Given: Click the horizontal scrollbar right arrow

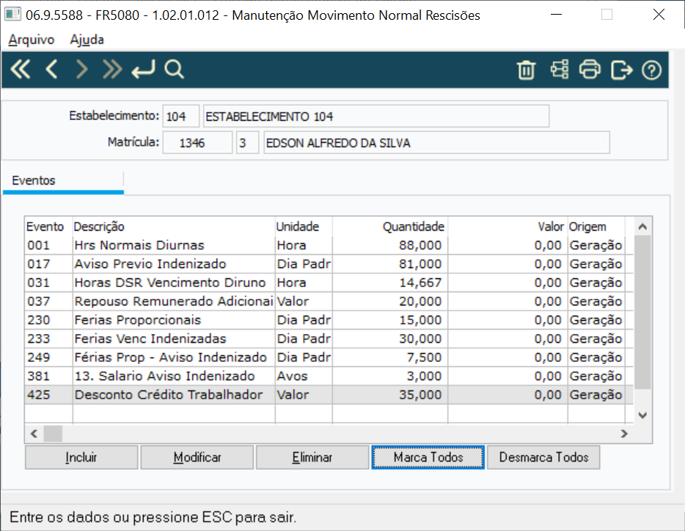Looking at the screenshot, I should point(624,434).
